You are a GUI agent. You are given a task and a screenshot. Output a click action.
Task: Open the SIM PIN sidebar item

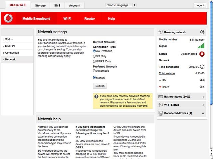[x=17, y=46]
